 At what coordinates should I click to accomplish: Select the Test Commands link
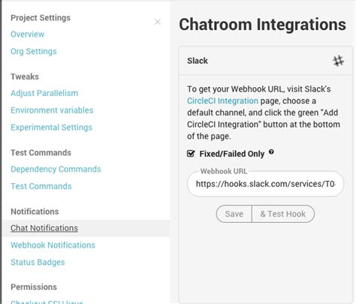tap(41, 186)
